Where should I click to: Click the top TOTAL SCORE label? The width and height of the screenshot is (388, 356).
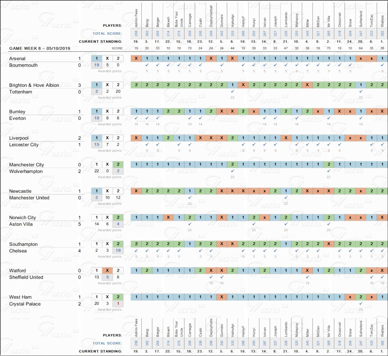[x=107, y=34]
